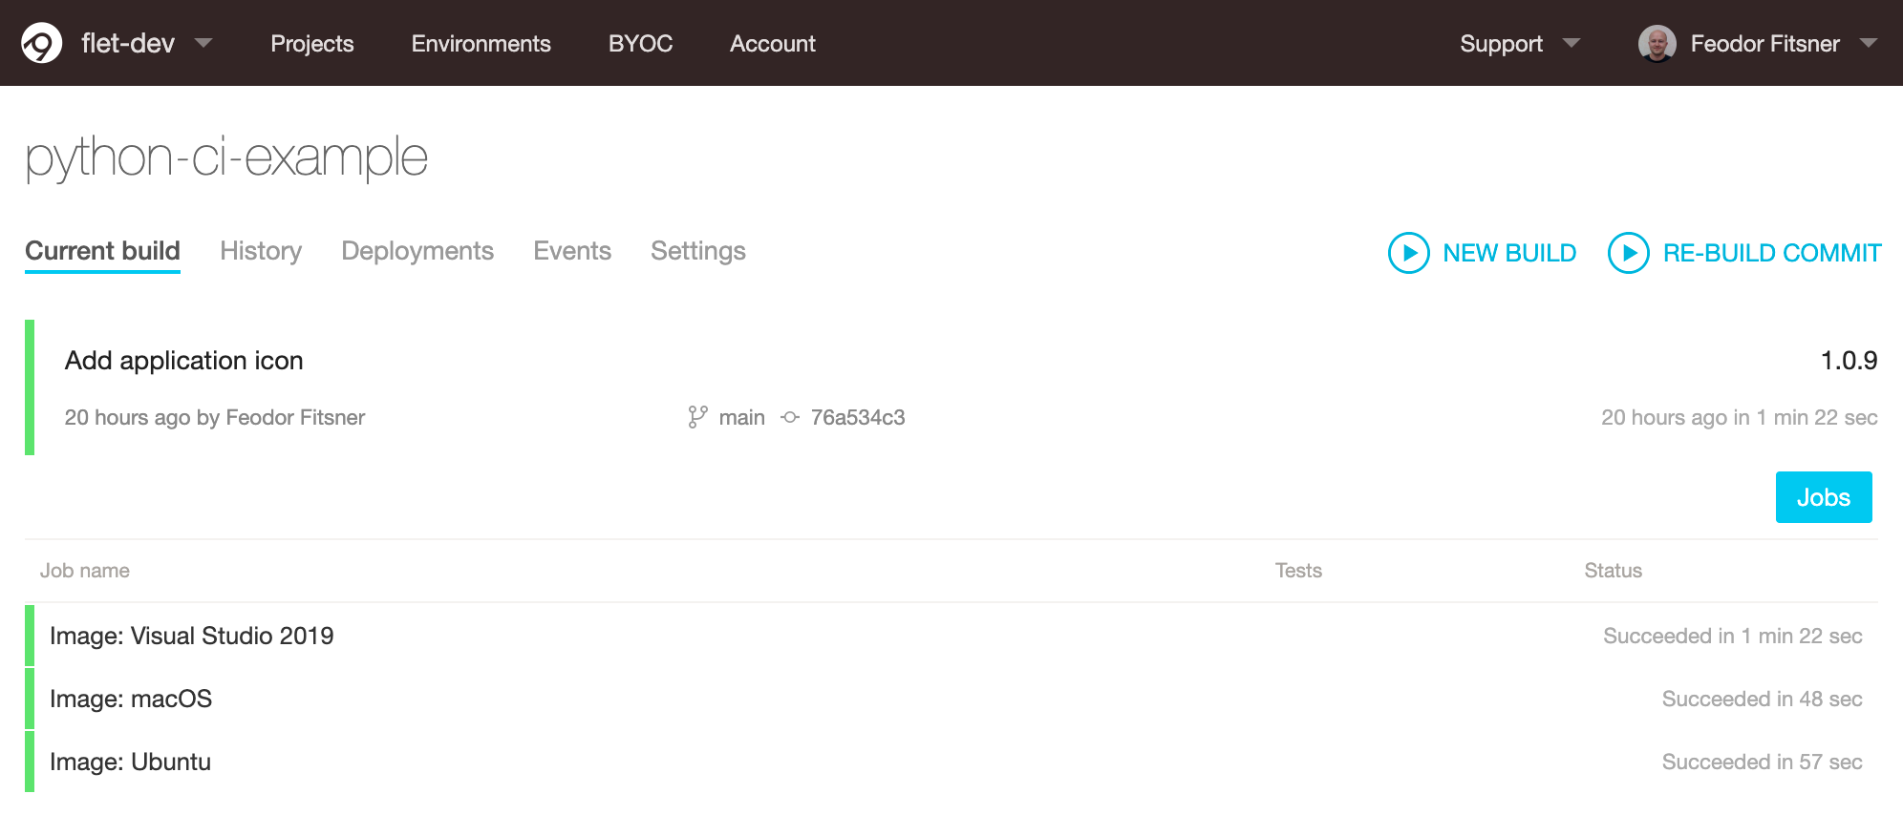Click the commit icon beside 76a534c3
The width and height of the screenshot is (1903, 815).
[x=790, y=417]
